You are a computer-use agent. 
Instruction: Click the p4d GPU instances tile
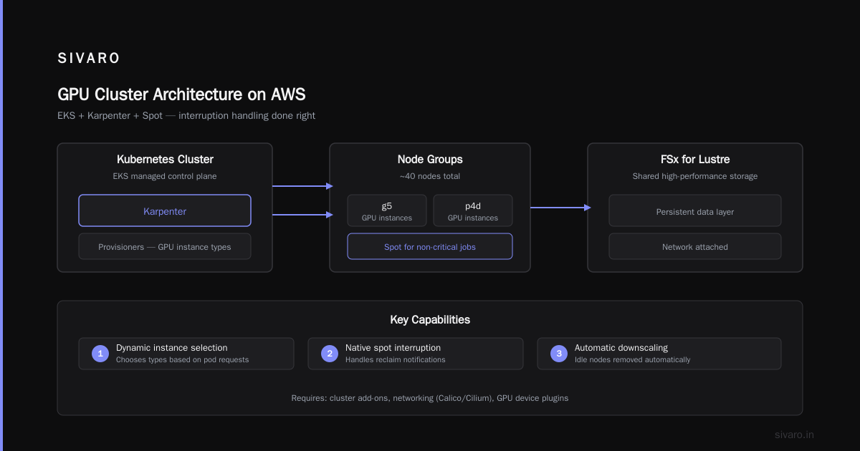pyautogui.click(x=473, y=210)
